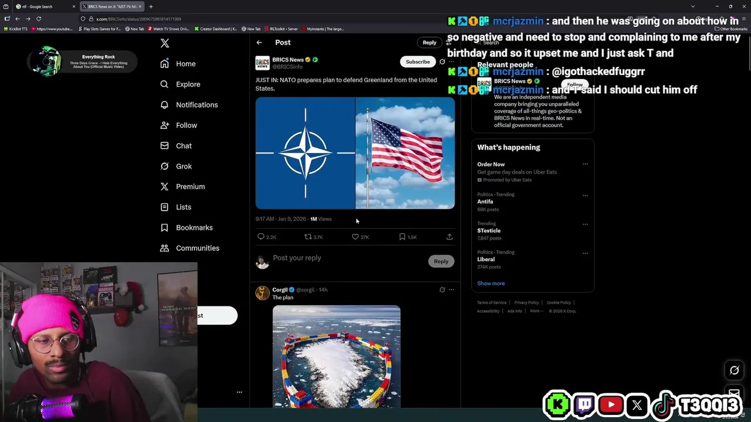Open the KickBot TTS bookmark
The image size is (751, 422).
point(16,29)
